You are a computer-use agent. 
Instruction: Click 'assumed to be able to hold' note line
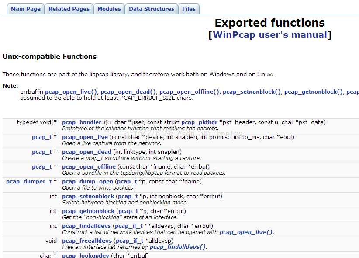tap(107, 98)
